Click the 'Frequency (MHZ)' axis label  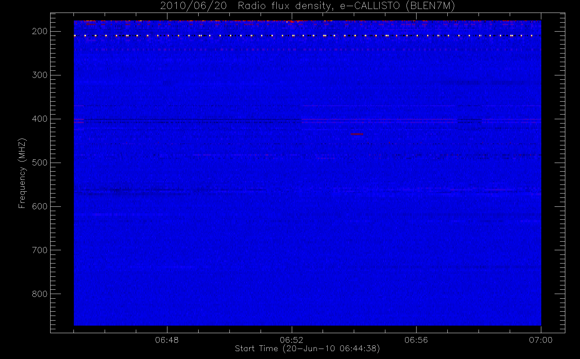pyautogui.click(x=22, y=173)
